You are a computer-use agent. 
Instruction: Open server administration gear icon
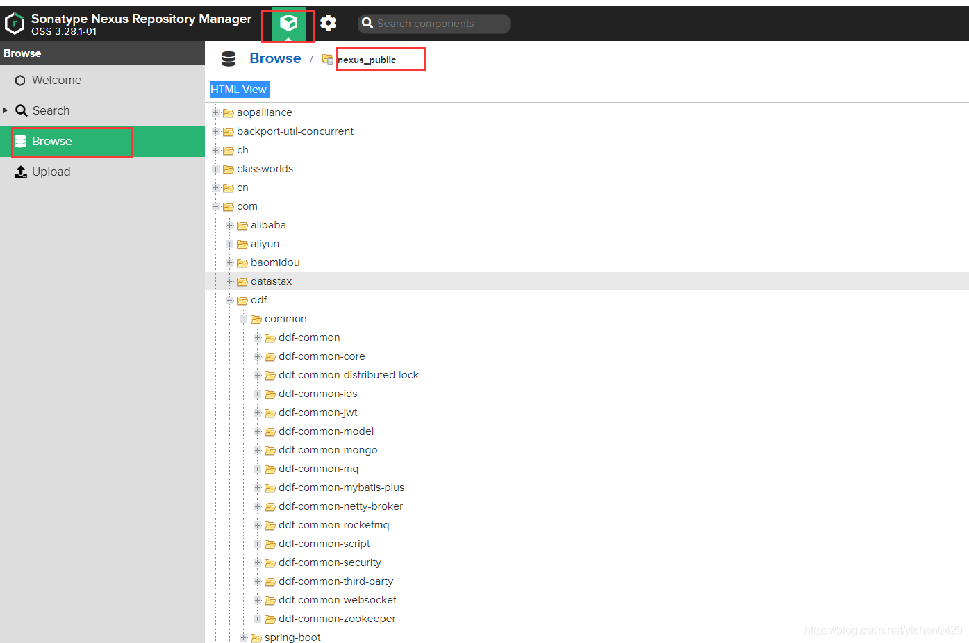(328, 23)
